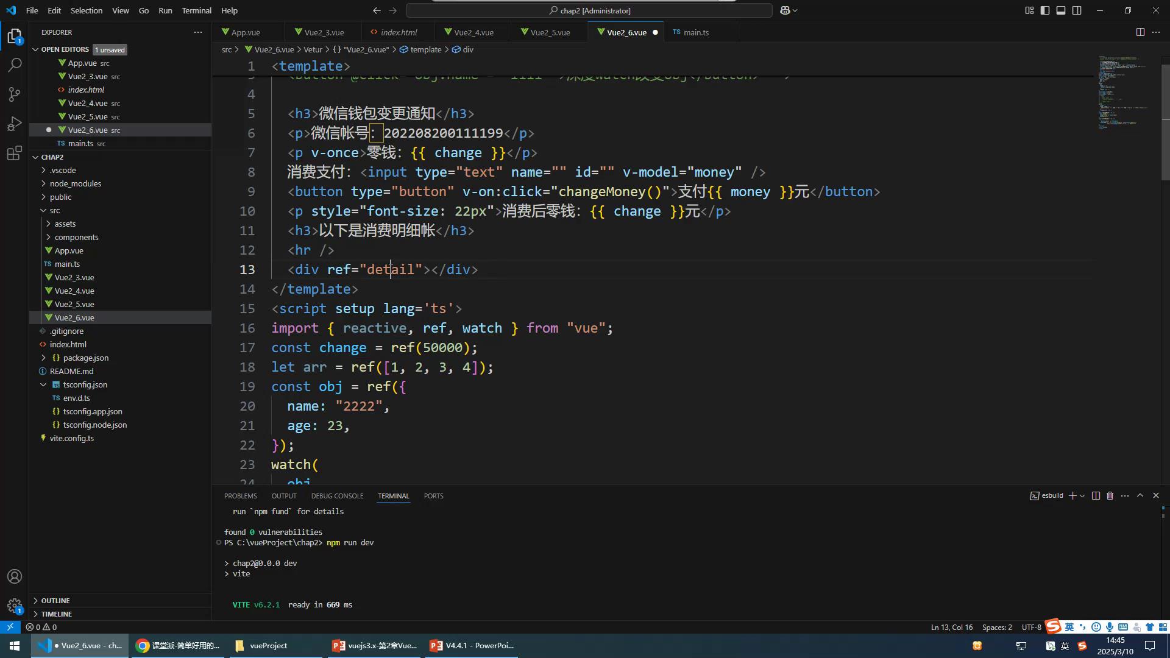
Task: Toggle the secondary side bar layout button
Action: [x=1077, y=10]
